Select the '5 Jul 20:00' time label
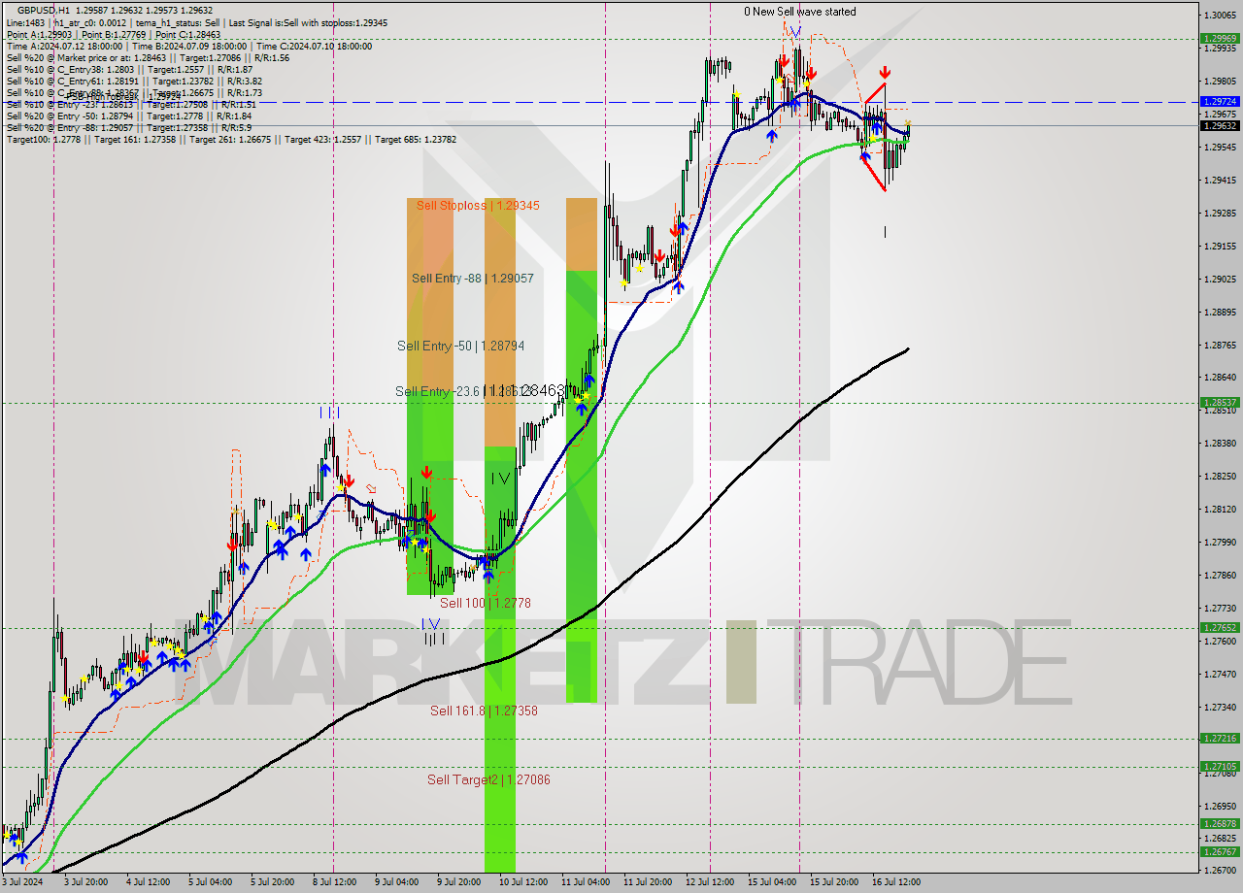The image size is (1243, 893). (272, 882)
